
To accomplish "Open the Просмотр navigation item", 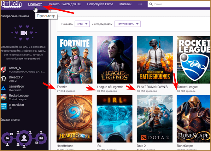I will [35, 4].
